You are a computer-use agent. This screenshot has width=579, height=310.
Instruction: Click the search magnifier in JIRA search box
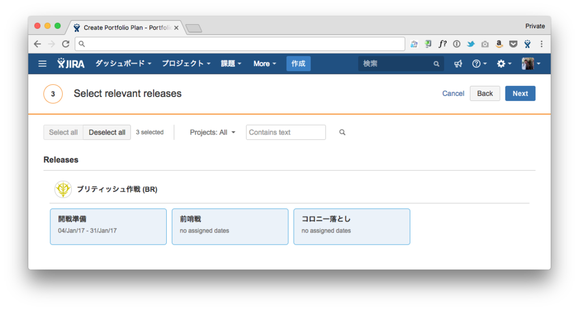click(437, 64)
